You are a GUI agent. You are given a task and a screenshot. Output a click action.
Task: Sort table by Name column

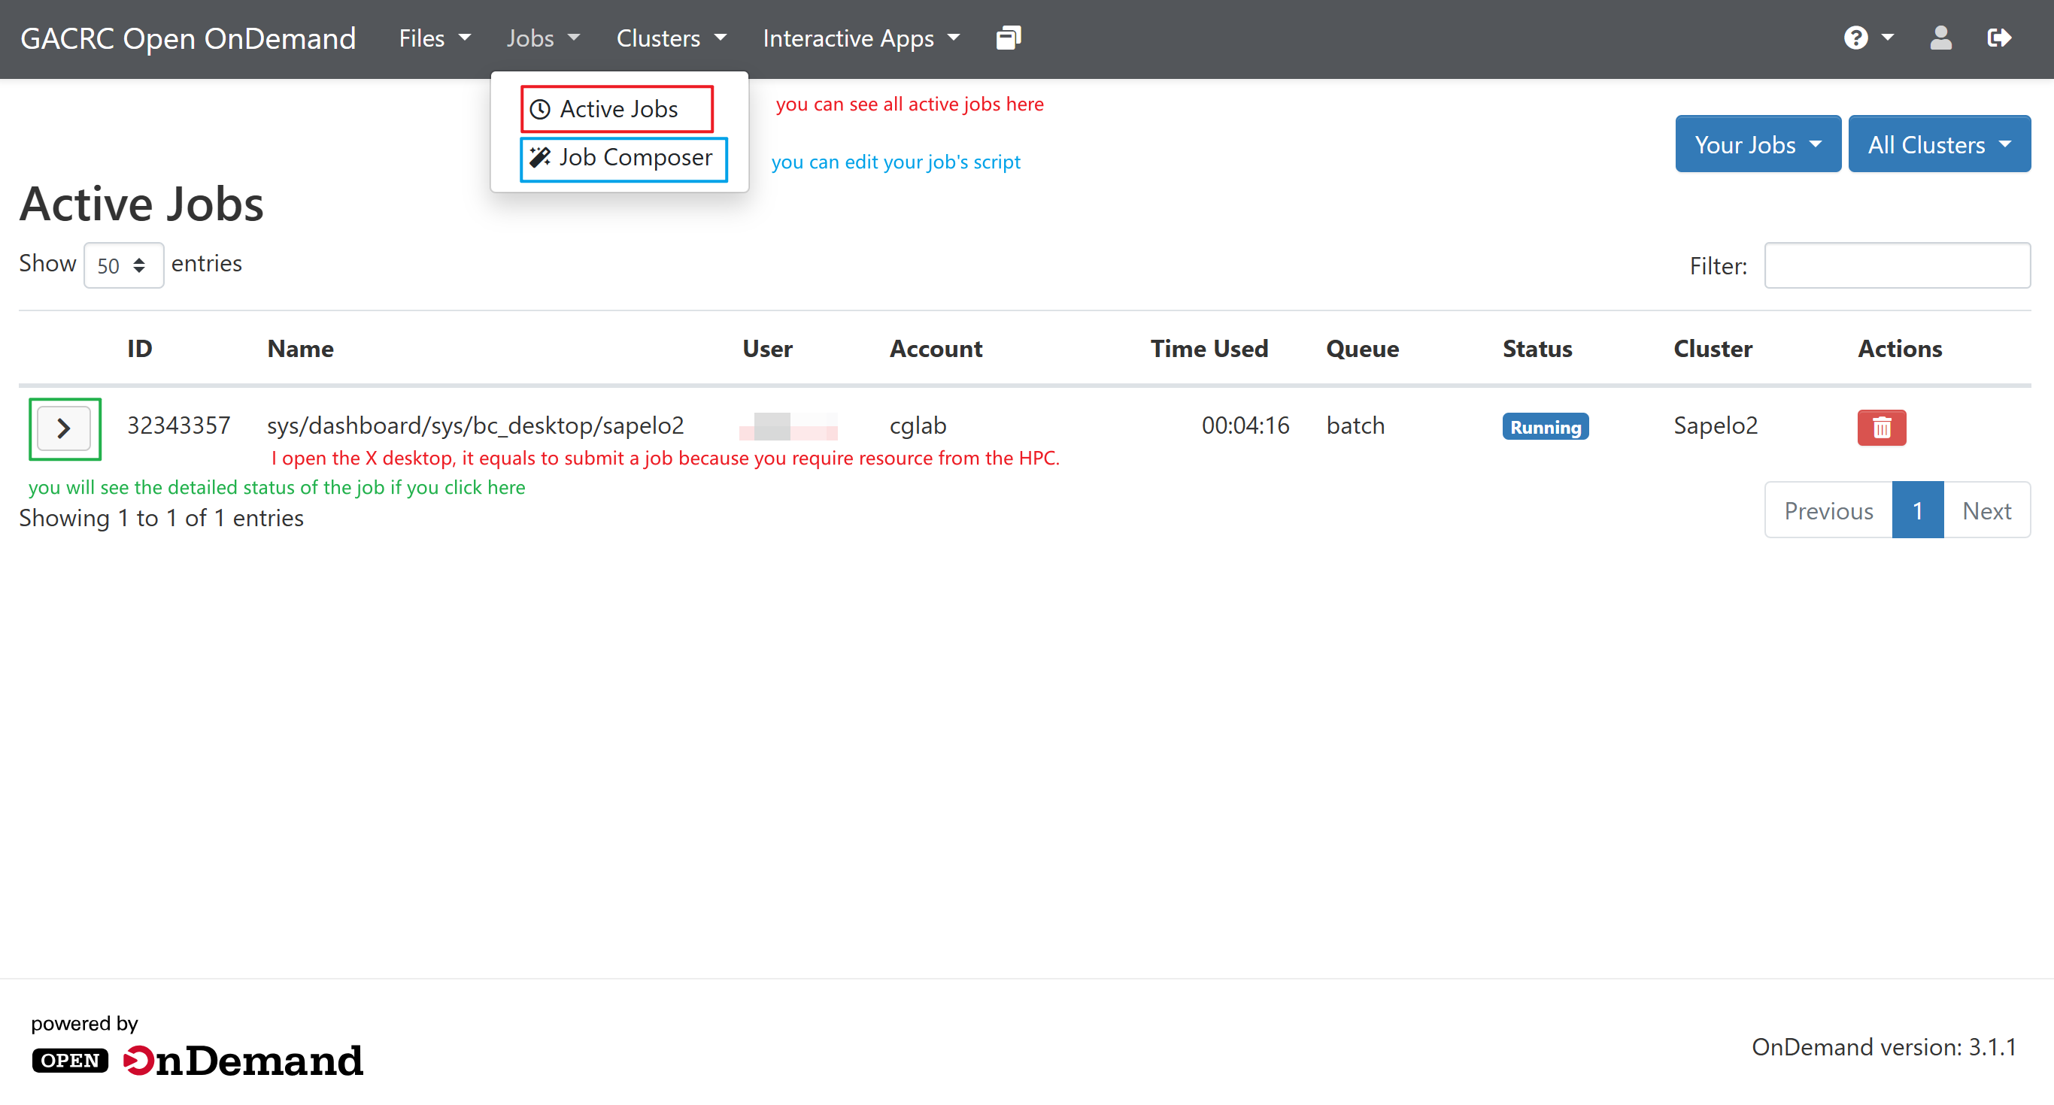pos(301,349)
